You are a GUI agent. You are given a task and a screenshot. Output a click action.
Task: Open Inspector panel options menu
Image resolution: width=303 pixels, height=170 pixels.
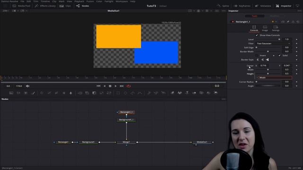click(x=300, y=11)
